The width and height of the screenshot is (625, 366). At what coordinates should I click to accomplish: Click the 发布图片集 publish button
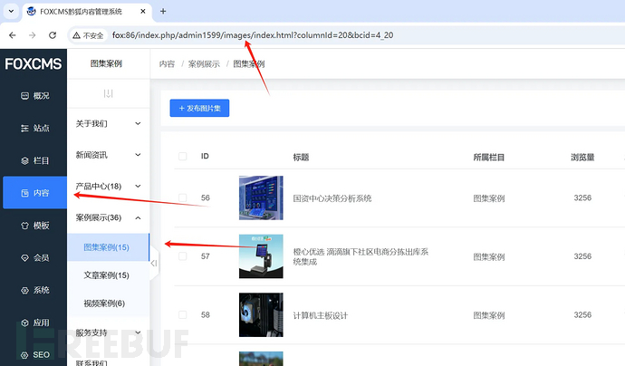pyautogui.click(x=199, y=108)
